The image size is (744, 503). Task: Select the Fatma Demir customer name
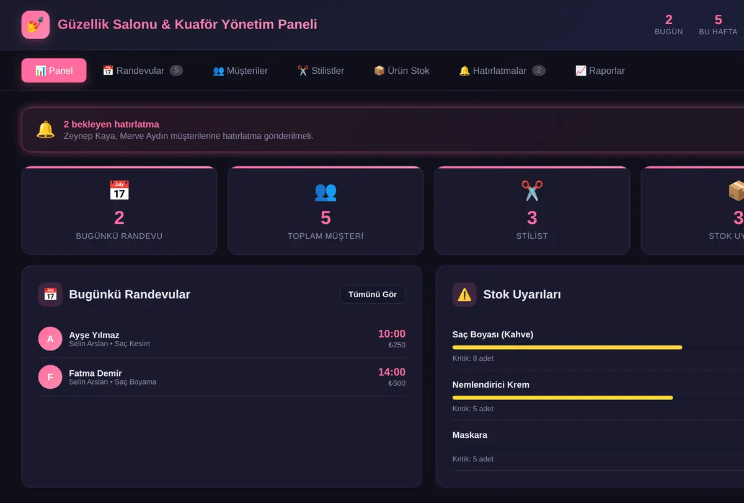[95, 373]
